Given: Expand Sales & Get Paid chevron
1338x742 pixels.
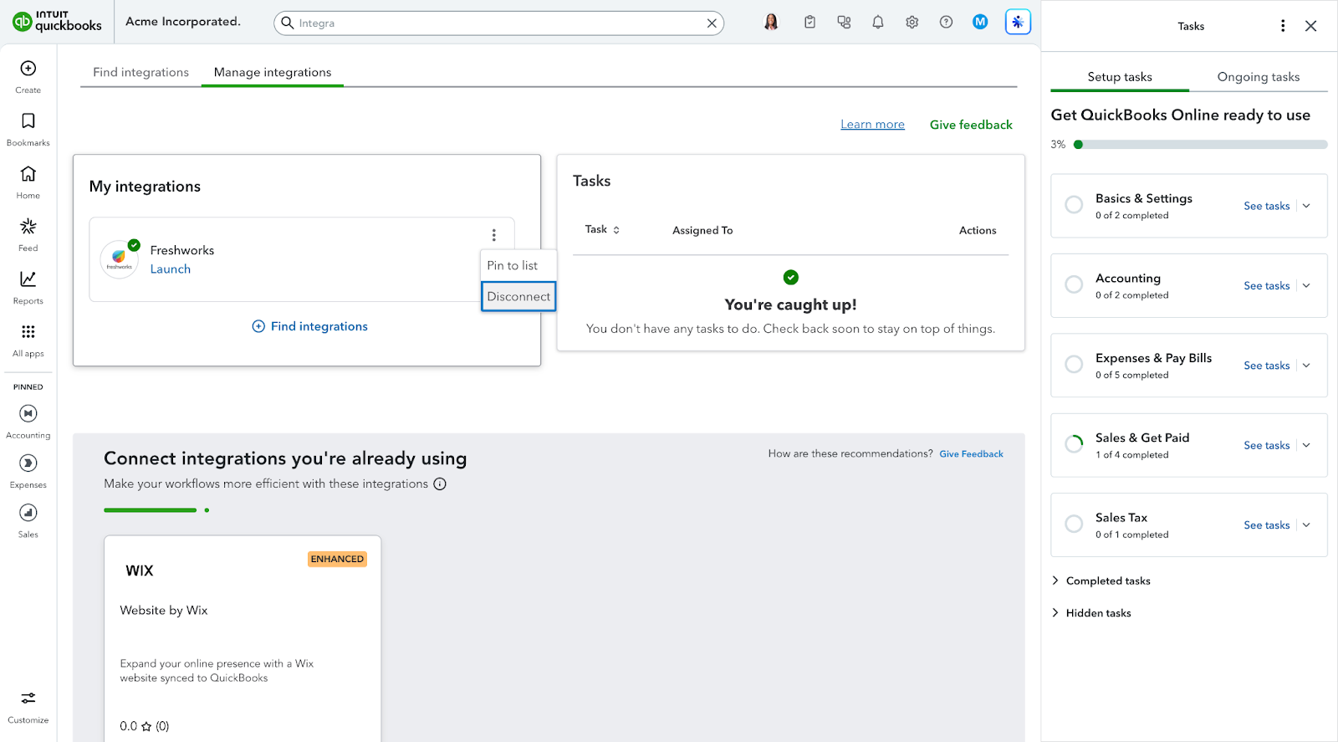Looking at the screenshot, I should [1306, 445].
